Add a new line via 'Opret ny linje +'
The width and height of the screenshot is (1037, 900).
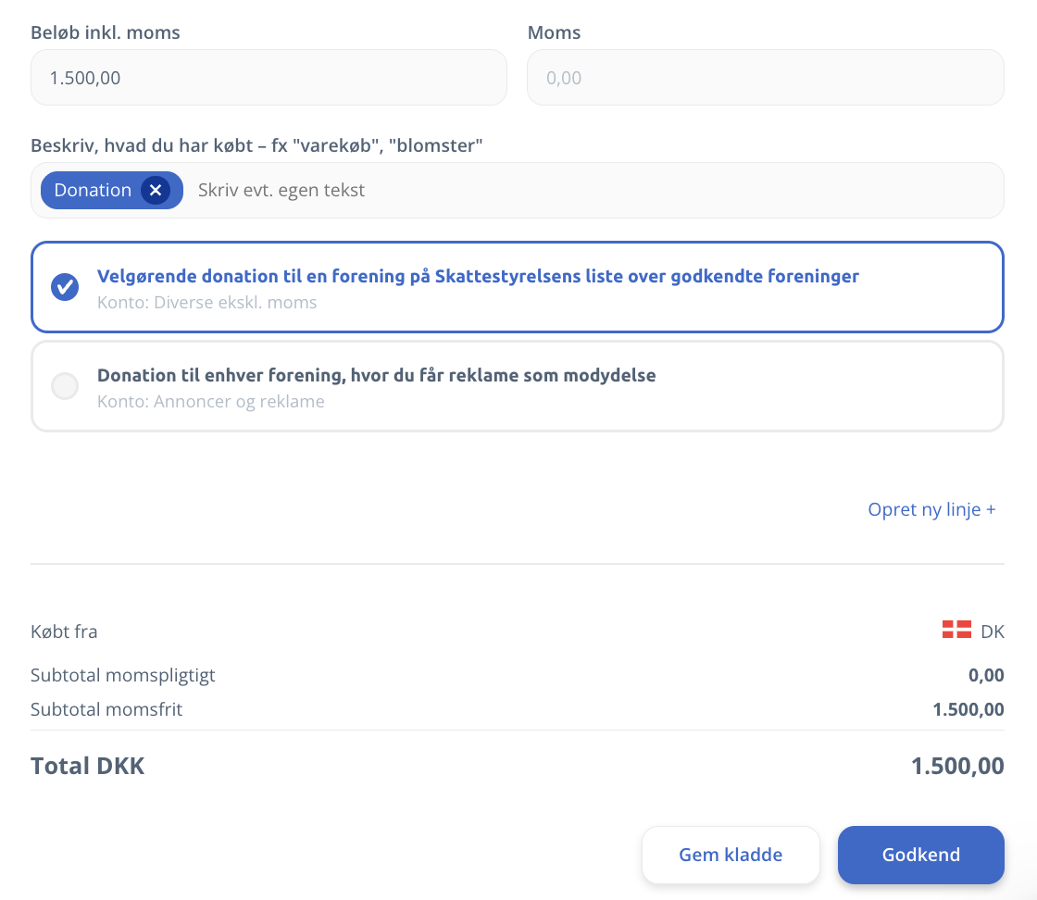pyautogui.click(x=931, y=509)
